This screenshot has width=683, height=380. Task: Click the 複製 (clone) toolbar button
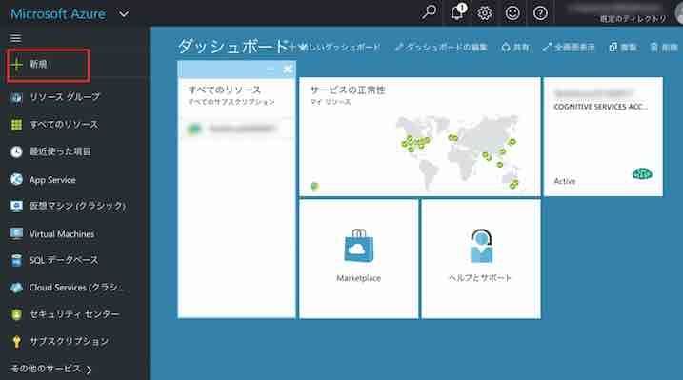pyautogui.click(x=622, y=47)
